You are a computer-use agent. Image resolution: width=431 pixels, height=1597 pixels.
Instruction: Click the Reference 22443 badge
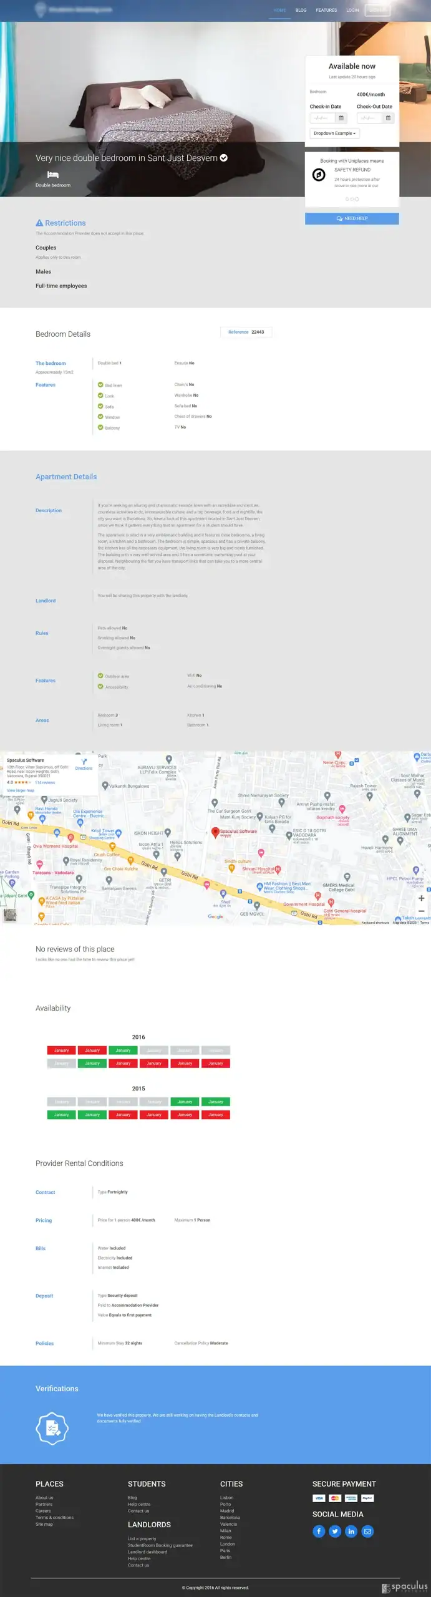246,332
